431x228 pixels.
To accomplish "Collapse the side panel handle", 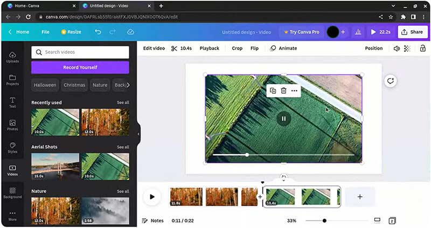I will click(138, 134).
